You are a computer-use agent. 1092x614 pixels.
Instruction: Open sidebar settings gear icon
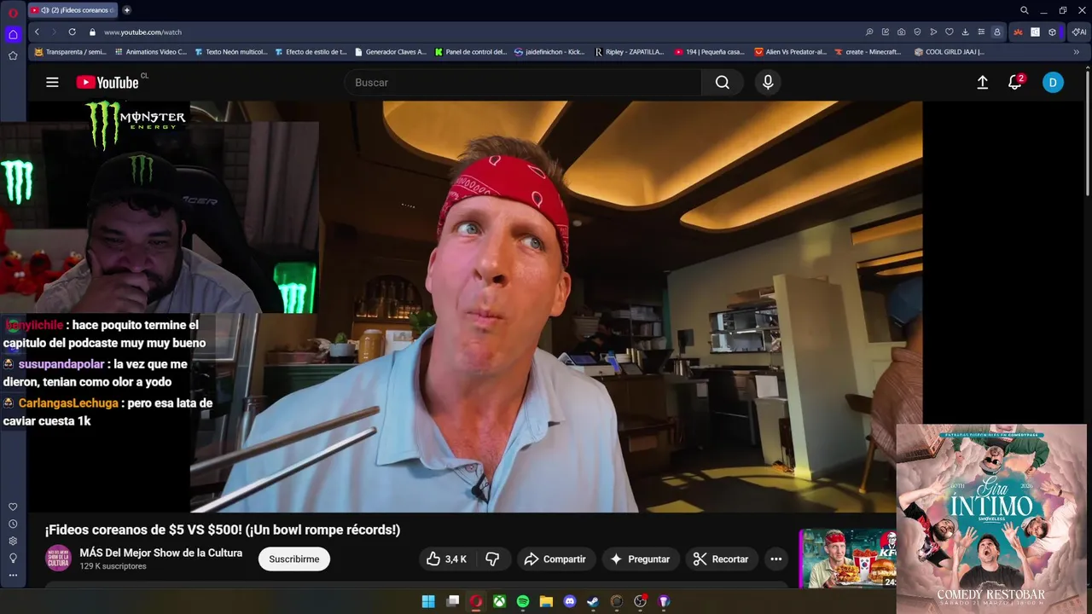13,541
